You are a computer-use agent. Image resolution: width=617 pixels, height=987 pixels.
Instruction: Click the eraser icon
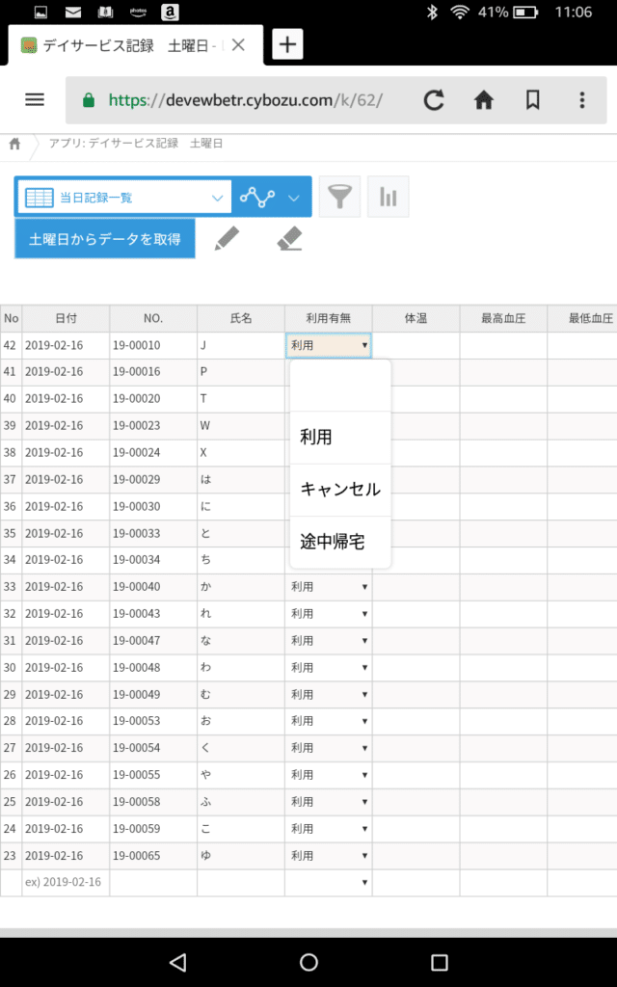289,239
